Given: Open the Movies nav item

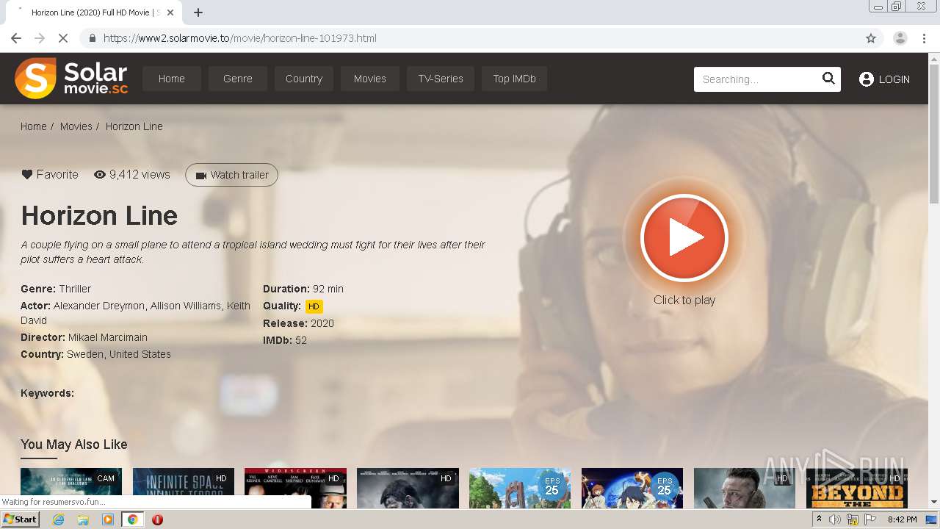Looking at the screenshot, I should tap(370, 79).
